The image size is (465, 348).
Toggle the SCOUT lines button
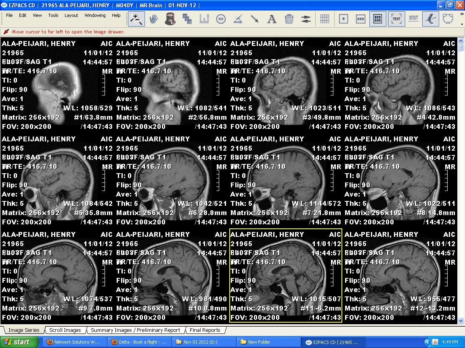point(414,19)
